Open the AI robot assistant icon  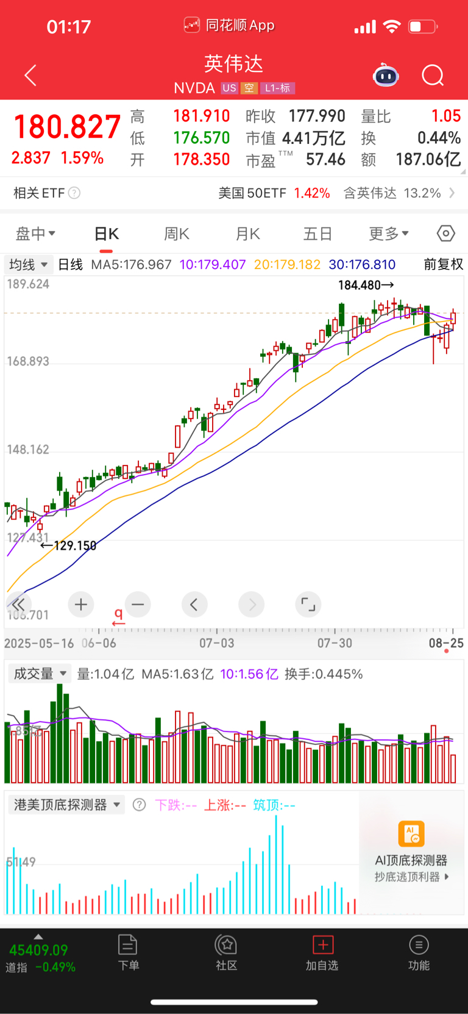click(385, 76)
